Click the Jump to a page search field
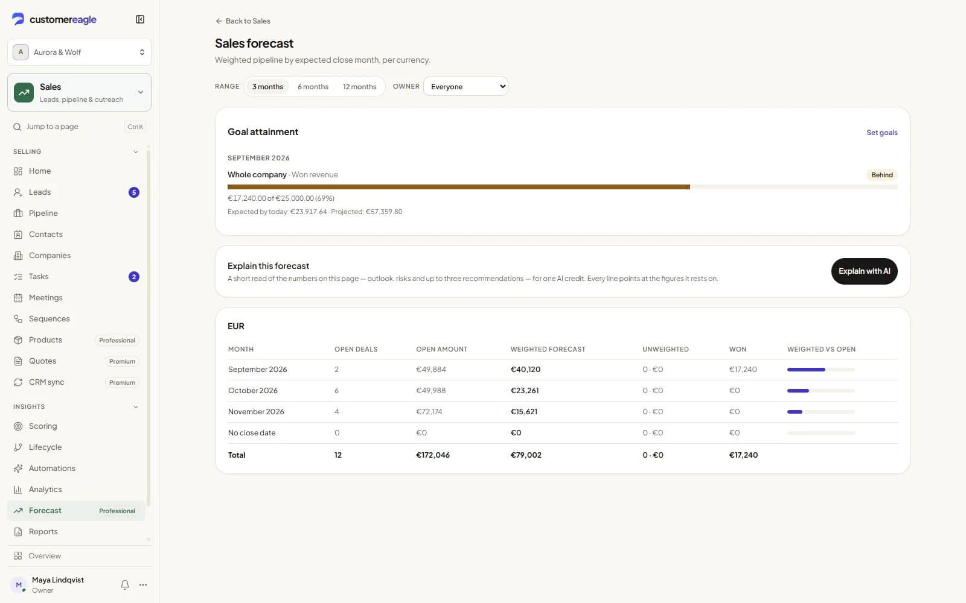The image size is (966, 603). tap(79, 127)
